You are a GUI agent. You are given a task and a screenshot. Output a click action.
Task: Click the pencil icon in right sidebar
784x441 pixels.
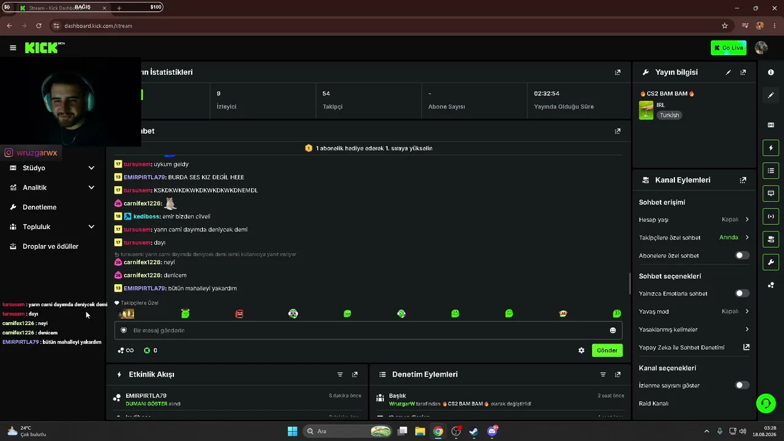click(x=771, y=95)
